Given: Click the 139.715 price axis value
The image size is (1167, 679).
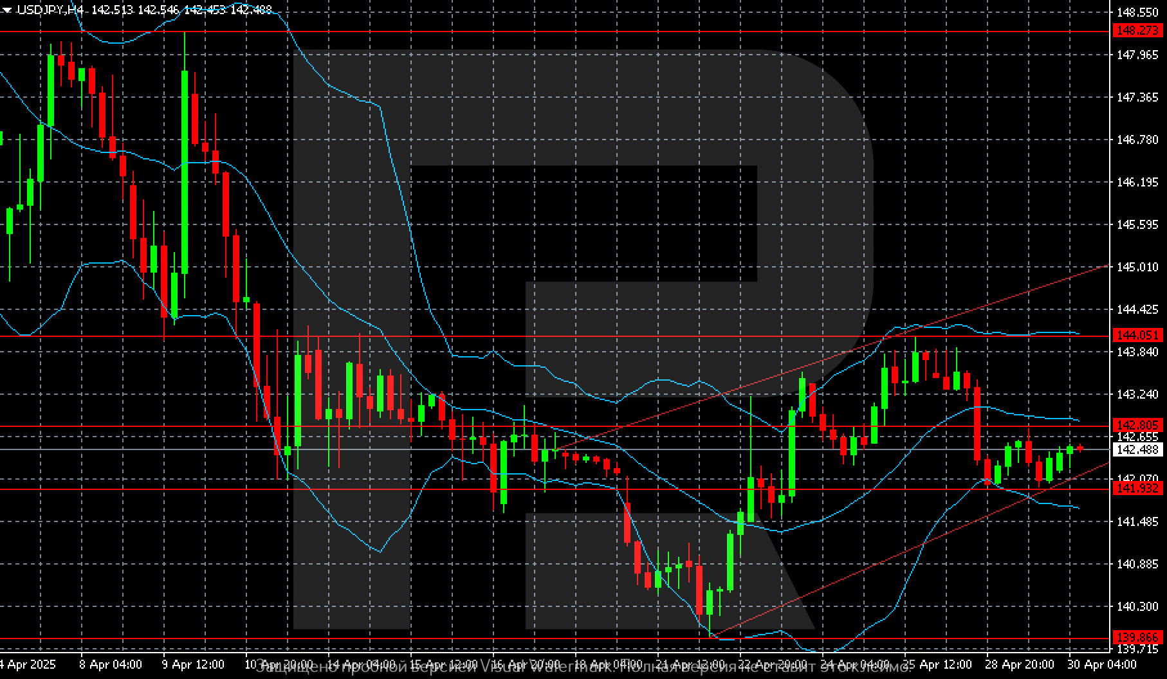Looking at the screenshot, I should click(1137, 649).
